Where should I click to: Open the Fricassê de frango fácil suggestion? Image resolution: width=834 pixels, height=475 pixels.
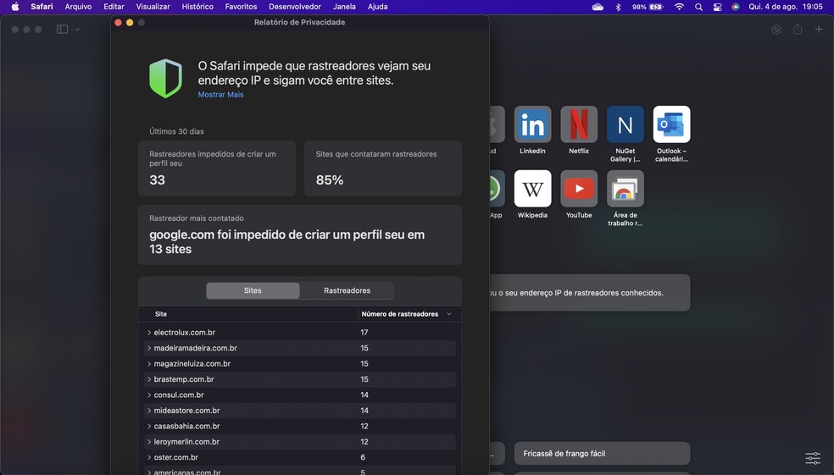(x=602, y=454)
